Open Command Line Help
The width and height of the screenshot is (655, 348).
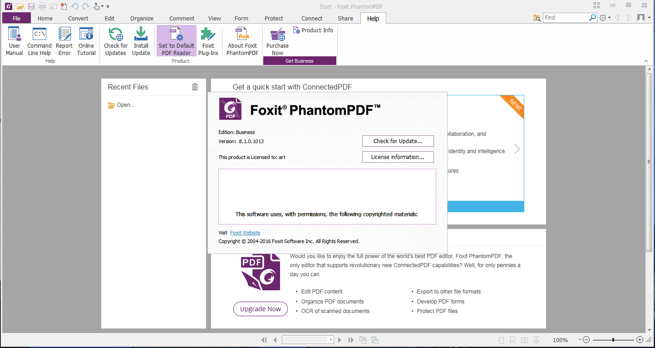coord(39,41)
